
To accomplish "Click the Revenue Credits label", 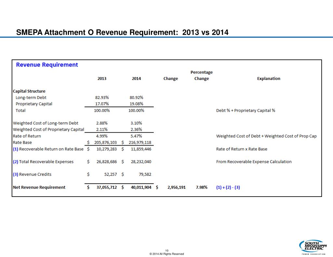I will point(32,174).
